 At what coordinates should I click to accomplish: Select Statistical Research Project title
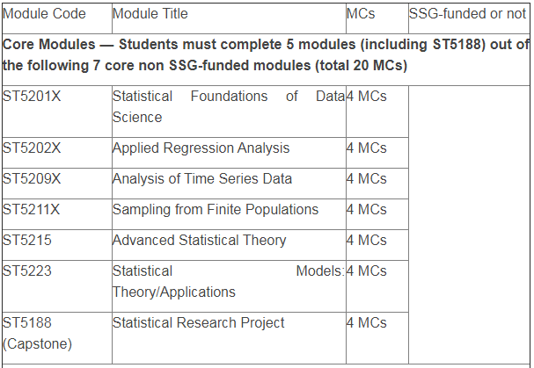coord(199,322)
